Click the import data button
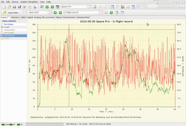The image size is (188, 126). click(x=11, y=13)
